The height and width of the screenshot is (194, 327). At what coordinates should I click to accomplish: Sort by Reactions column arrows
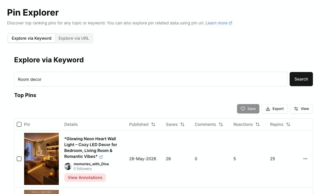click(258, 124)
